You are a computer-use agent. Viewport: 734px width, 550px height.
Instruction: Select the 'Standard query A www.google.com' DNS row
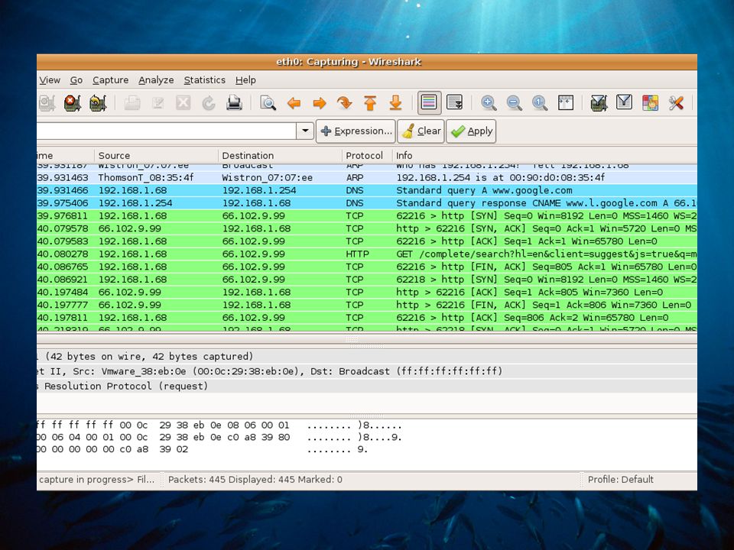366,190
